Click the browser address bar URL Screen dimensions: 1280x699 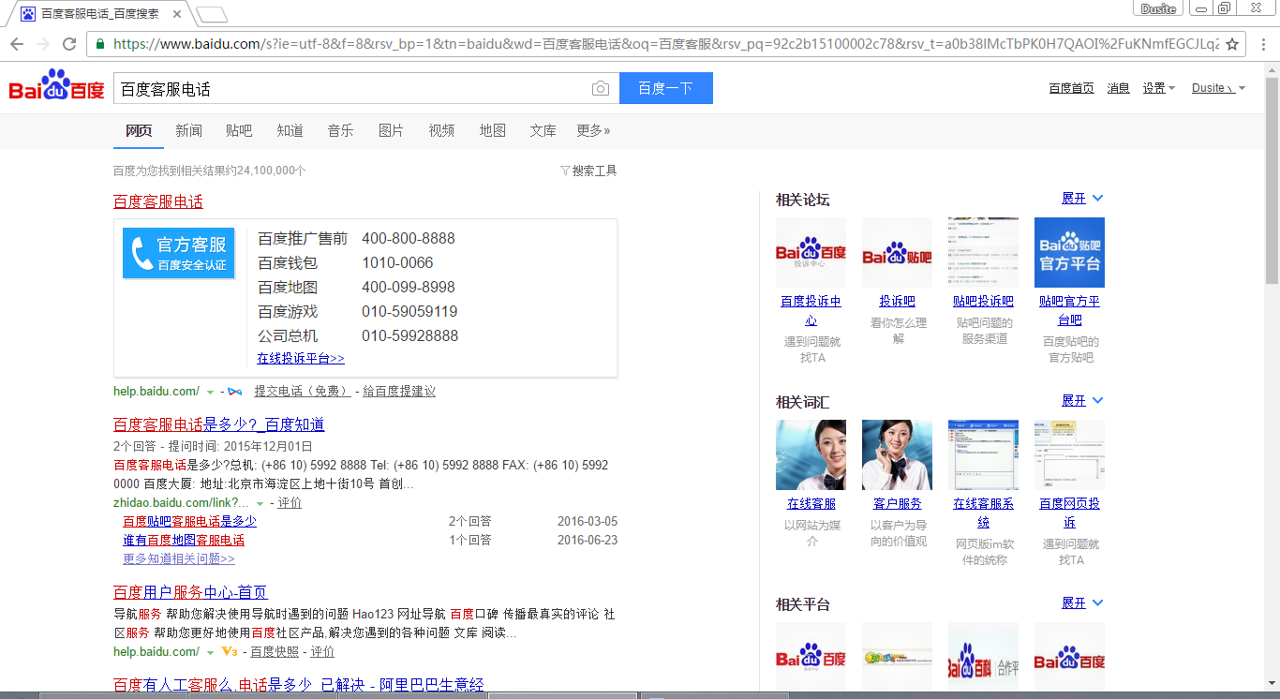coord(665,44)
